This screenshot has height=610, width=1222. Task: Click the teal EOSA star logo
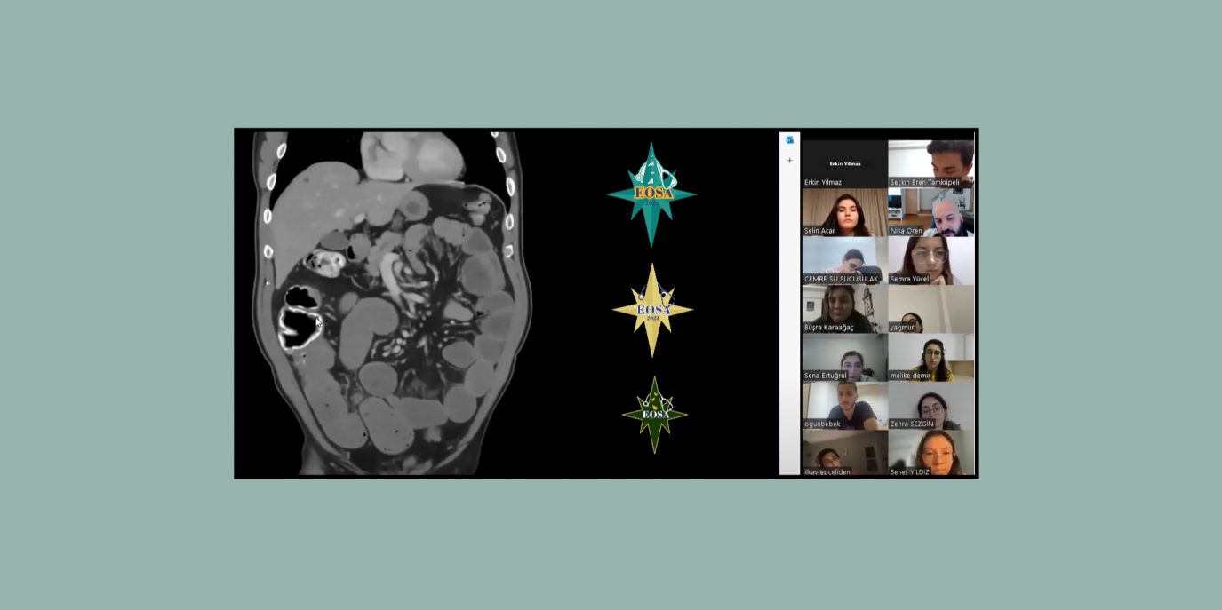651,194
